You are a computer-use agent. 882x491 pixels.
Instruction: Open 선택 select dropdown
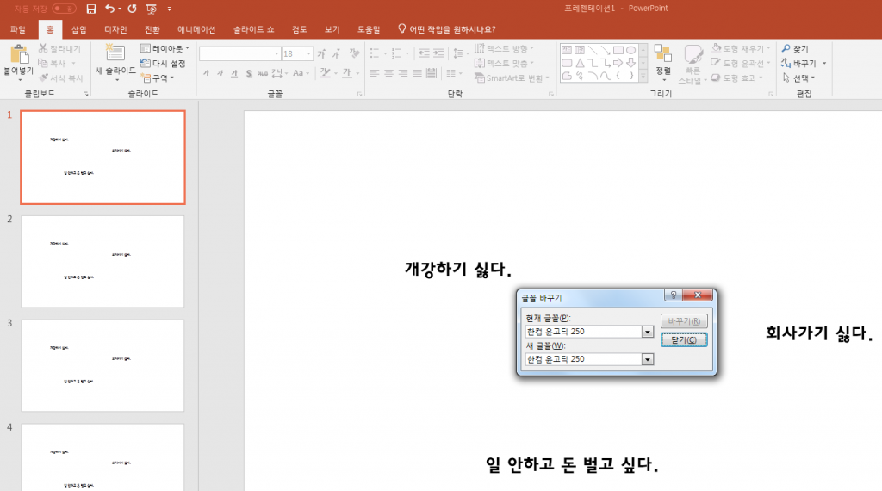point(798,78)
